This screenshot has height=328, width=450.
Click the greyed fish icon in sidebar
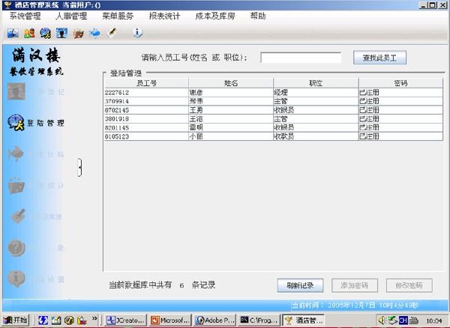point(16,154)
